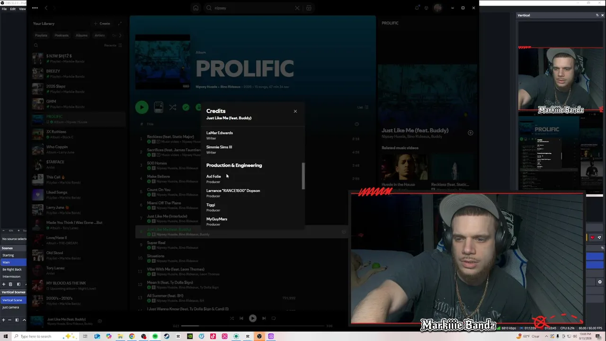Play the PROLIFIC album
This screenshot has width=606, height=341.
click(x=142, y=108)
